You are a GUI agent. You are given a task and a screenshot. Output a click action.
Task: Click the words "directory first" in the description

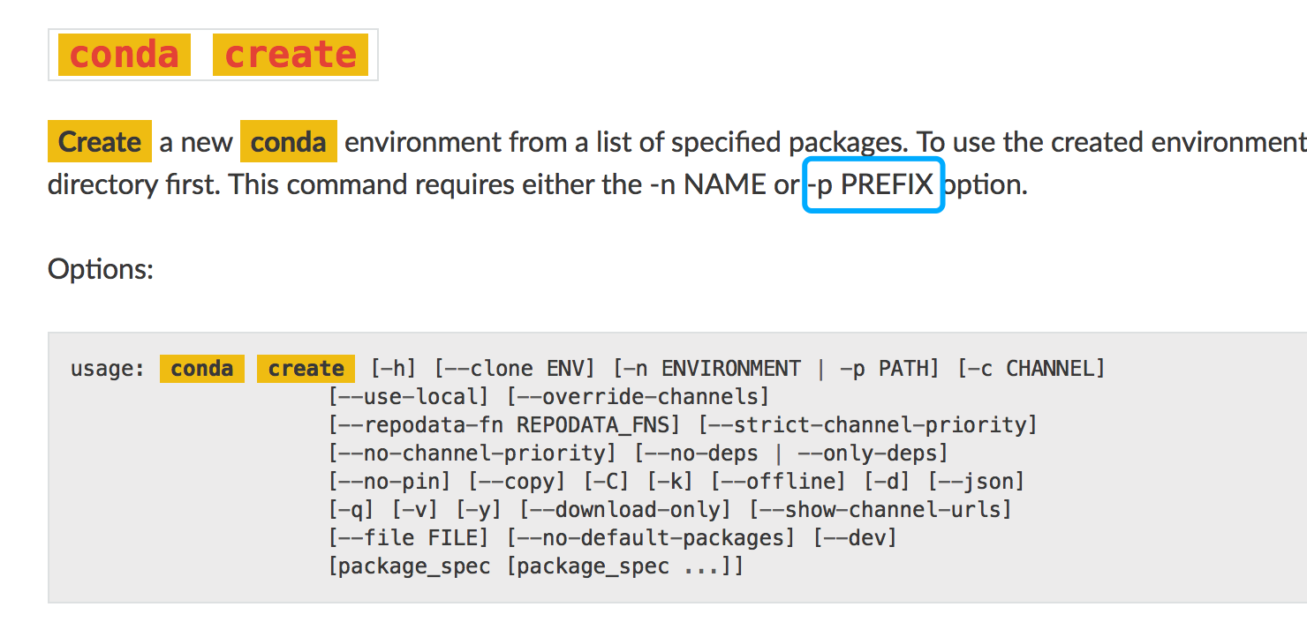coord(133,185)
